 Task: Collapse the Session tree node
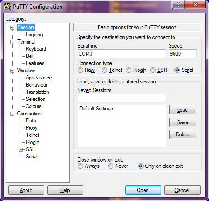coord(12,27)
